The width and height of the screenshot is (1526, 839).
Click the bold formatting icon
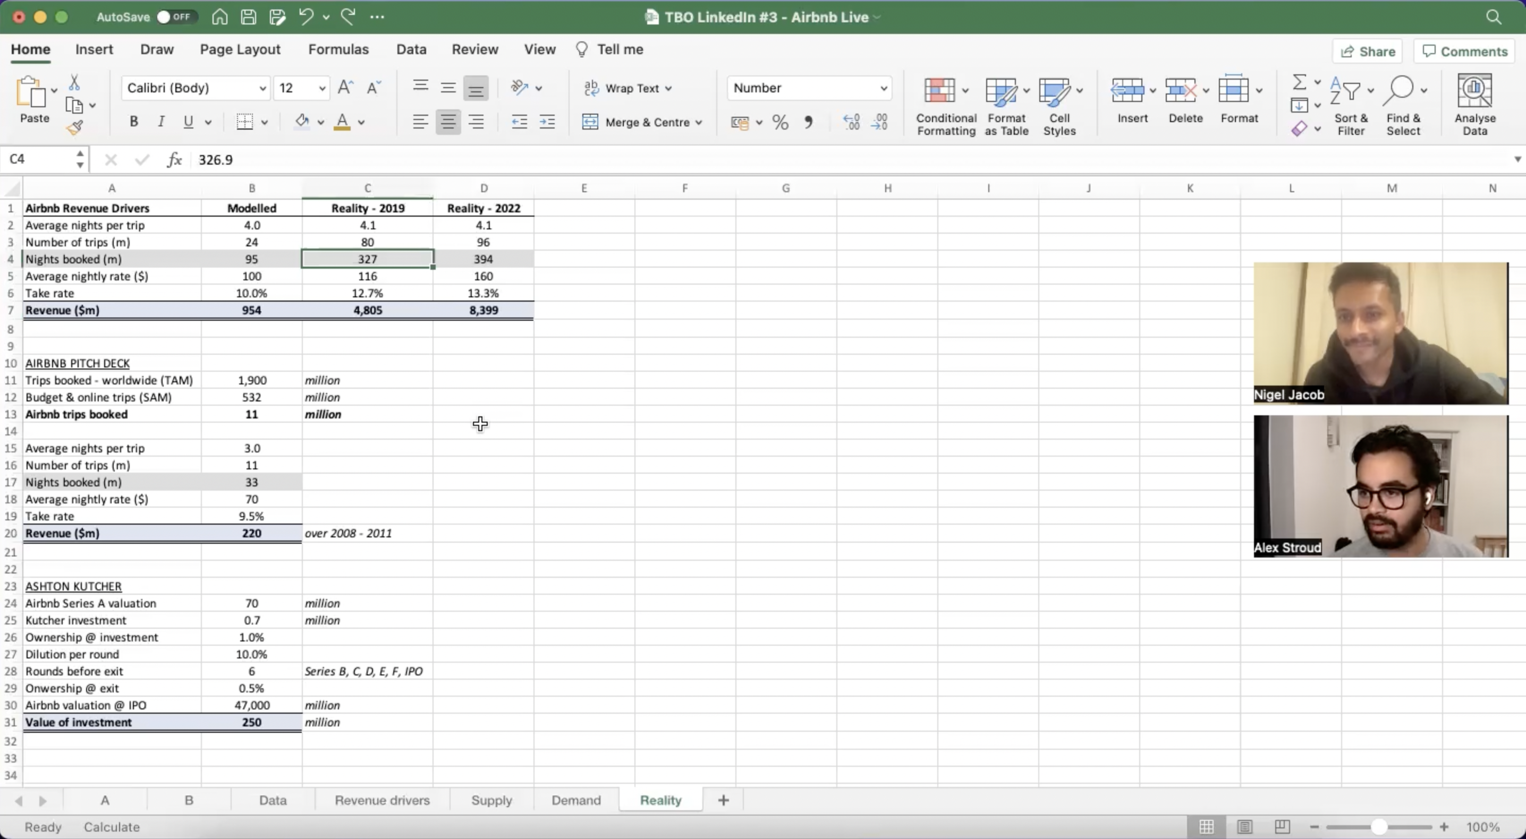(132, 122)
